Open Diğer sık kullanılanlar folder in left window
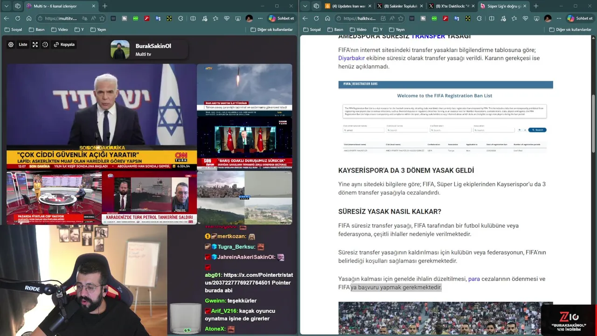597x336 pixels. (x=272, y=29)
